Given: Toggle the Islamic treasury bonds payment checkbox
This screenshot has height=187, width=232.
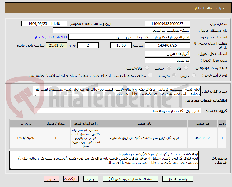Looking at the screenshot, I should coord(150,75).
